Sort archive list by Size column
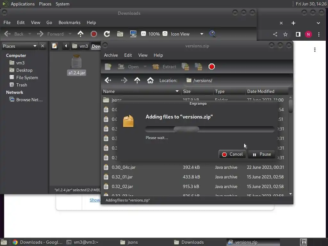 click(197, 91)
